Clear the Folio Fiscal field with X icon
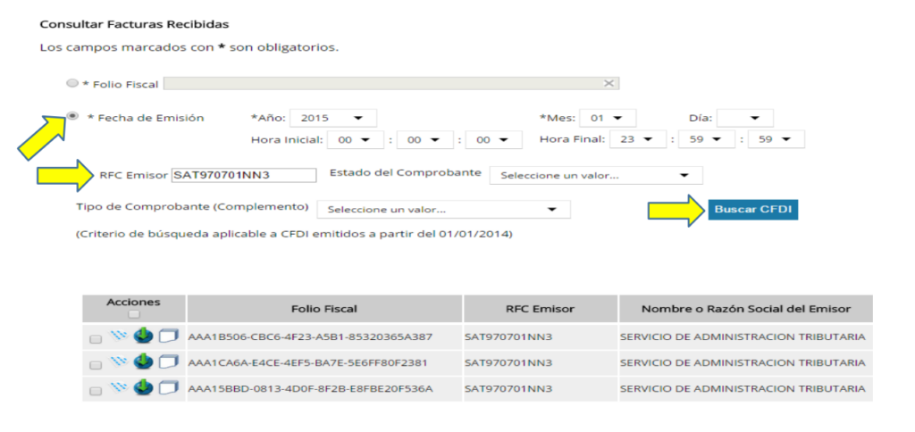915x432 pixels. click(609, 83)
